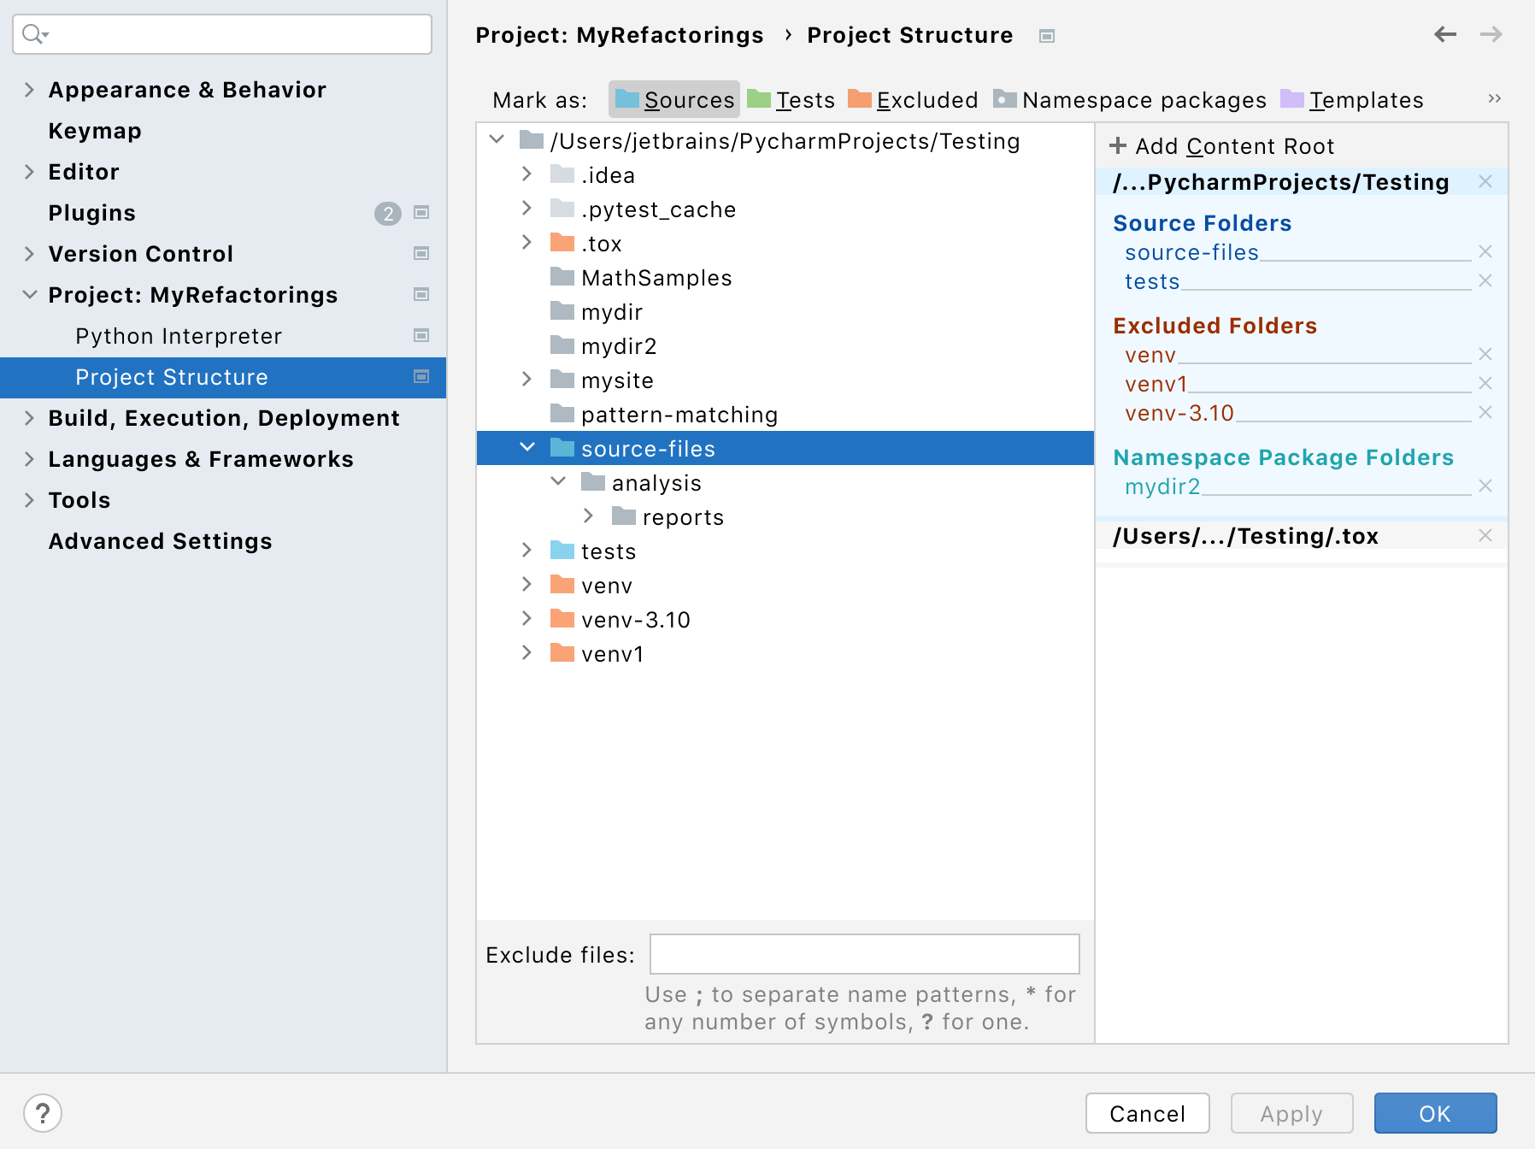This screenshot has height=1149, width=1535.
Task: Click the back navigation arrow
Action: coord(1445,35)
